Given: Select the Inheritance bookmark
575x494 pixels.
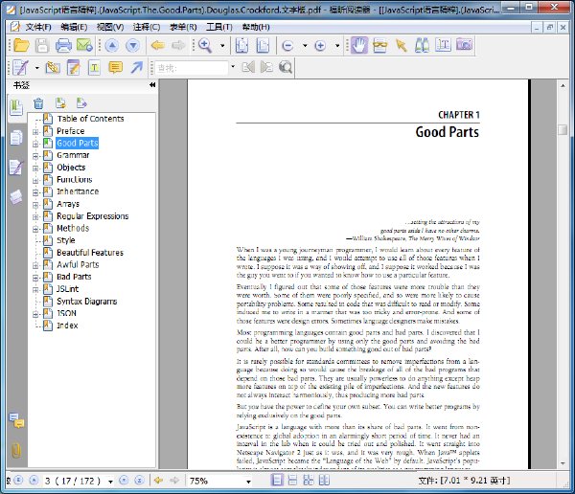Looking at the screenshot, I should click(x=78, y=191).
